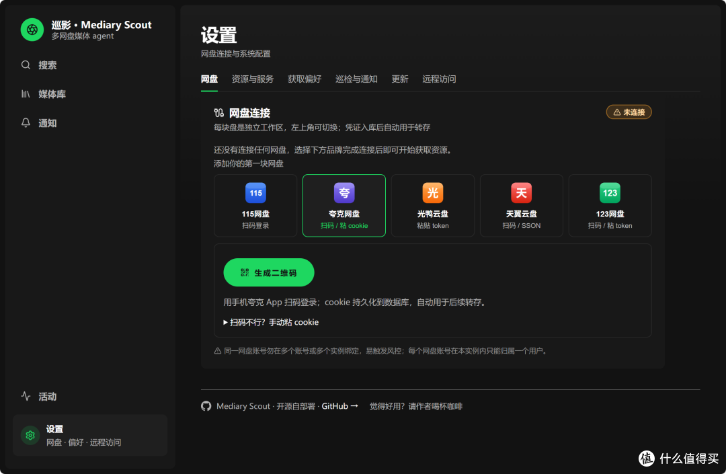Click the 同一网盘账号勿在多个账号 warning text
Image resolution: width=726 pixels, height=474 pixels.
click(387, 351)
